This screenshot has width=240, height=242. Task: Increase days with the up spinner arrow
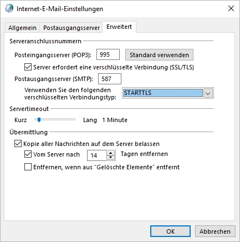pyautogui.click(x=111, y=153)
